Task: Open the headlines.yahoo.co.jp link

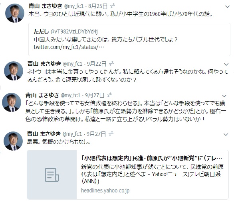Action: (105, 190)
